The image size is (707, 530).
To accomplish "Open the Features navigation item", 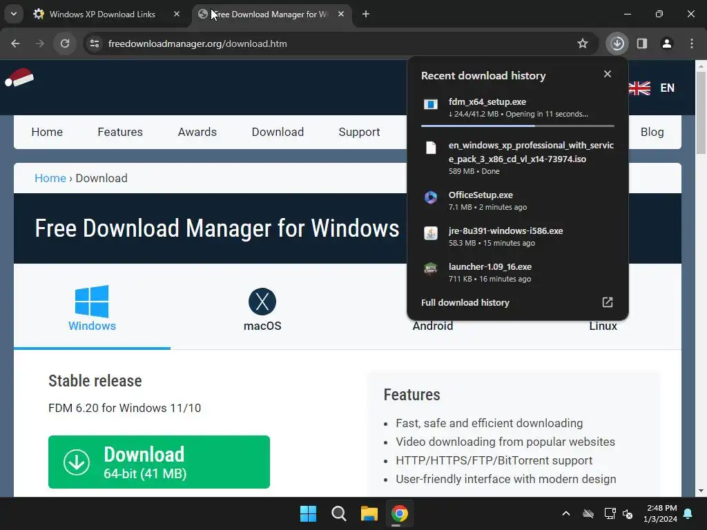I will (120, 132).
